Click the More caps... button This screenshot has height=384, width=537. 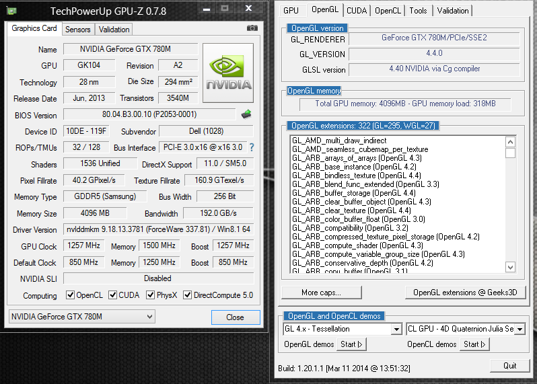click(321, 293)
